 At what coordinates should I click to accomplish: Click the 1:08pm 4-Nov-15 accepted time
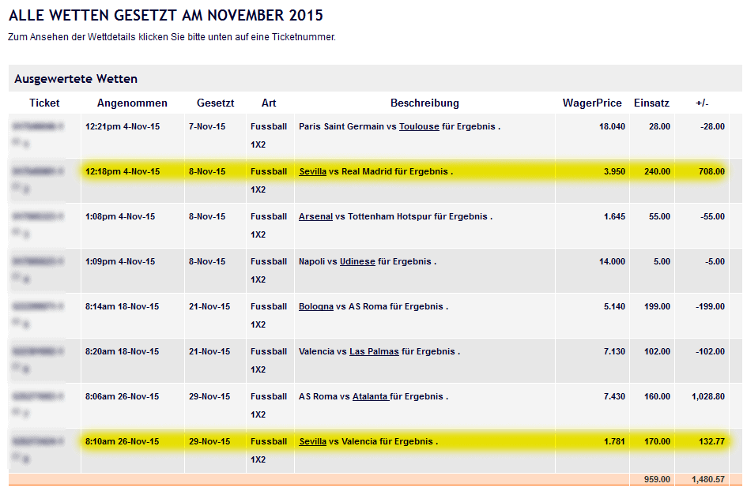tap(120, 216)
